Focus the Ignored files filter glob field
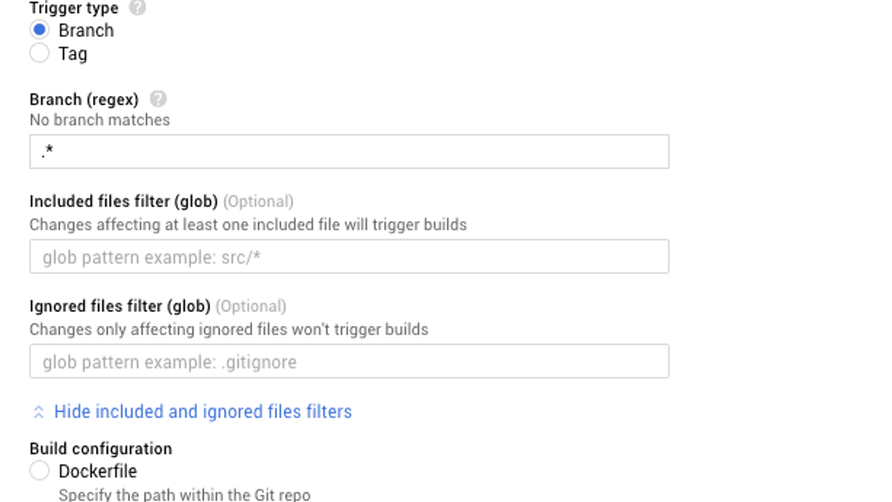892x502 pixels. pos(349,361)
